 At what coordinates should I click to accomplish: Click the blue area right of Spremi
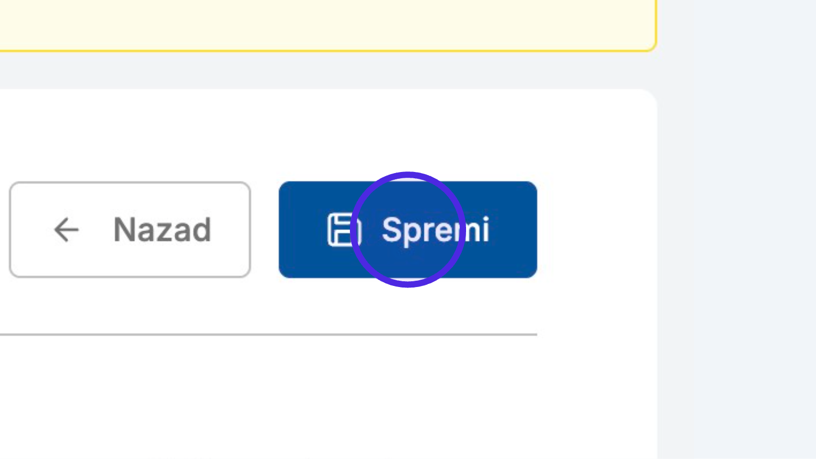pos(514,229)
